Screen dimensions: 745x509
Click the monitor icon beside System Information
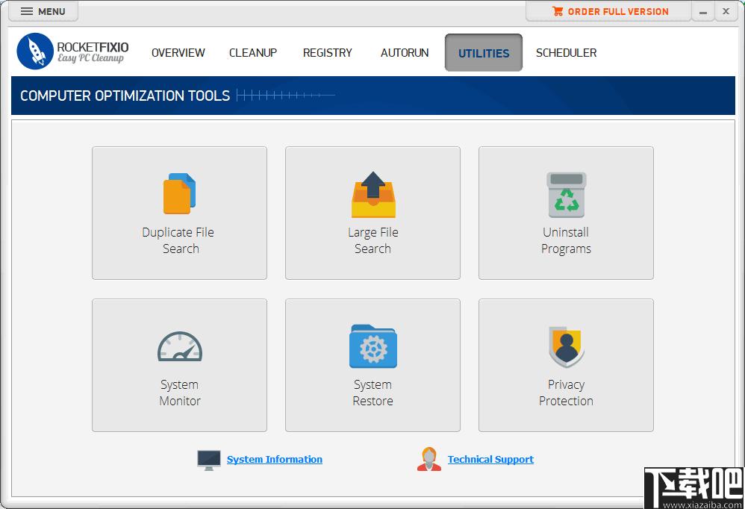[208, 460]
